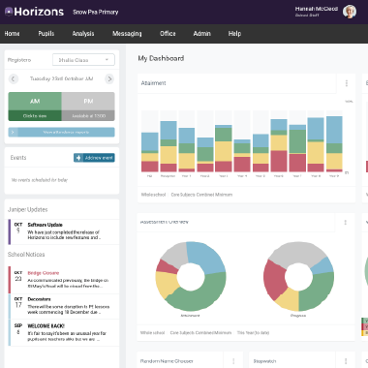Screen dimensions: 368x368
Task: Click plus icon on Add new event
Action: 78,158
